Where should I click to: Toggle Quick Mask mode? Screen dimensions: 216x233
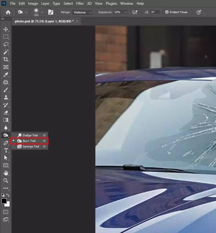6,212
